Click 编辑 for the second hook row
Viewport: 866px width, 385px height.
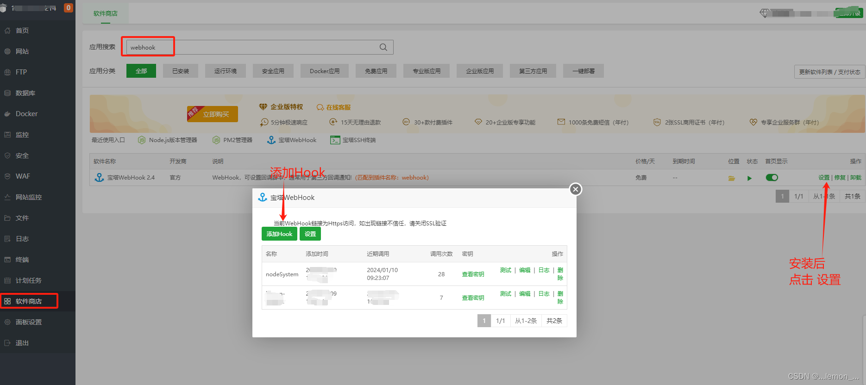[x=525, y=294]
